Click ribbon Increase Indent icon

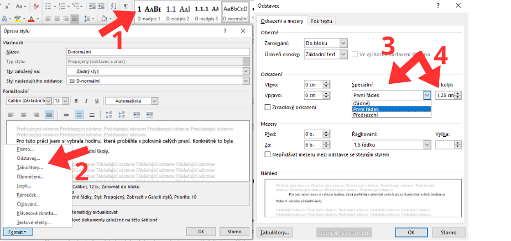click(x=101, y=6)
